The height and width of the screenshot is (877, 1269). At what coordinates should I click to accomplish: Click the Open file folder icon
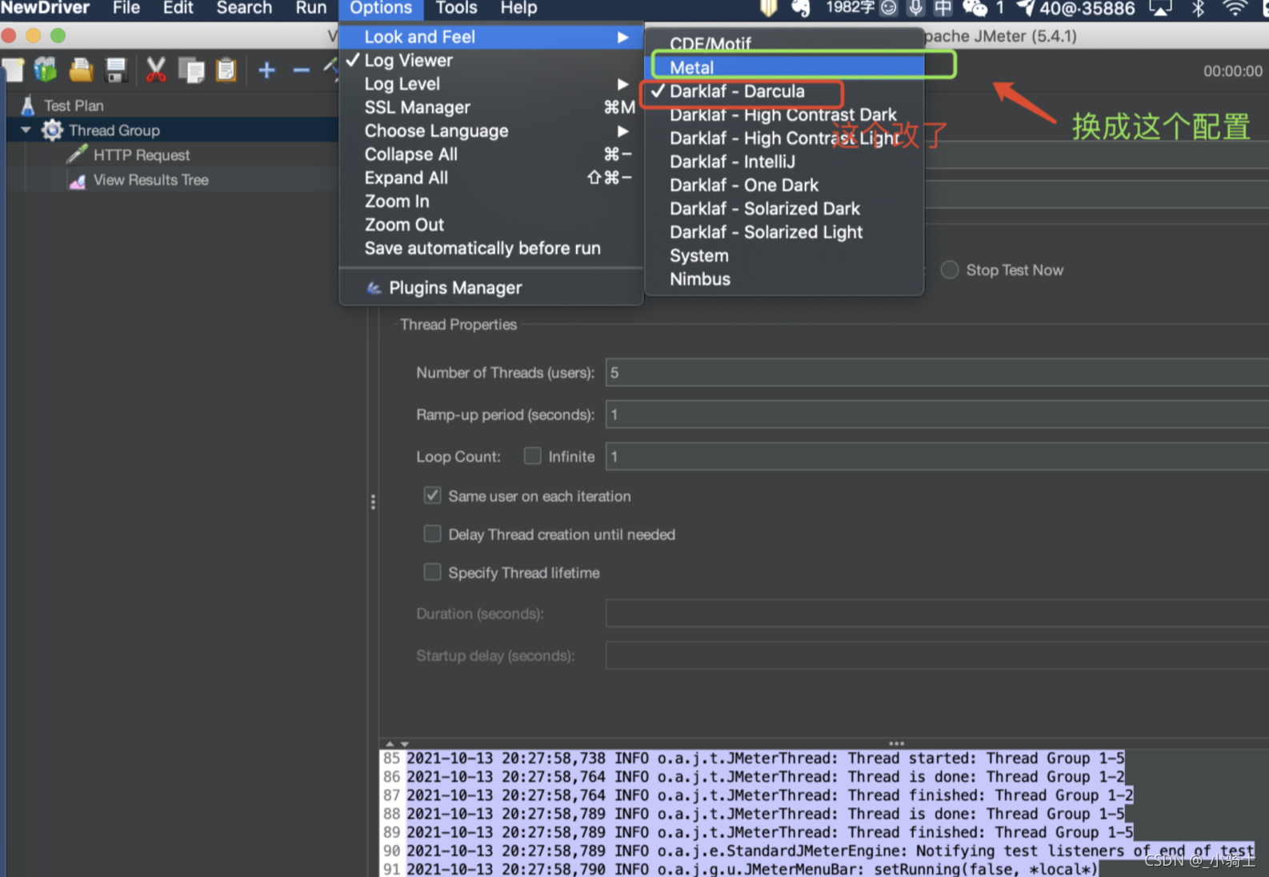coord(81,70)
